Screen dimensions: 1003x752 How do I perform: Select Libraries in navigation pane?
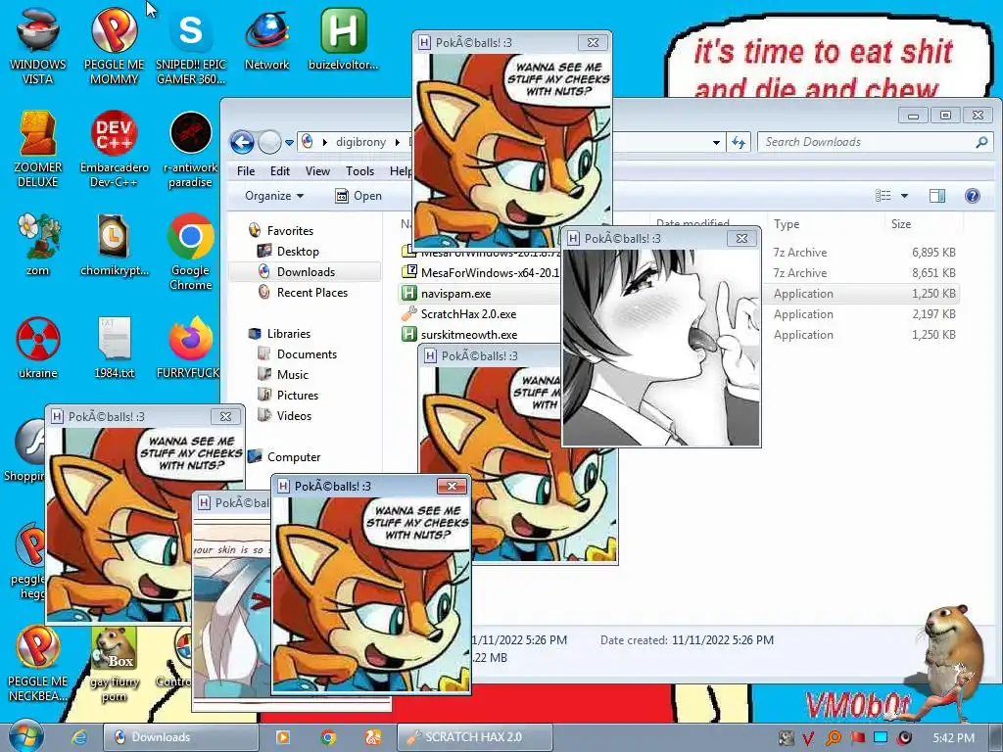[x=289, y=334]
